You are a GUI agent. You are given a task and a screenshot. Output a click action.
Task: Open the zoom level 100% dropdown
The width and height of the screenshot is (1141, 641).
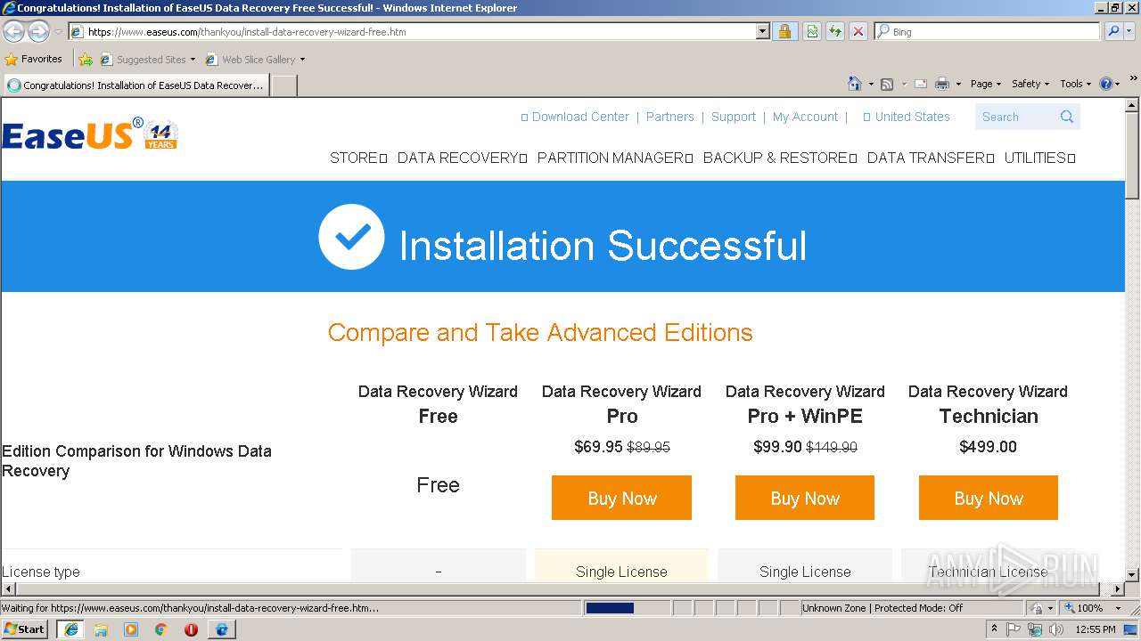tap(1118, 608)
